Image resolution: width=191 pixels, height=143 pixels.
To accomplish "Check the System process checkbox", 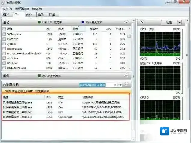I will tap(4, 44).
